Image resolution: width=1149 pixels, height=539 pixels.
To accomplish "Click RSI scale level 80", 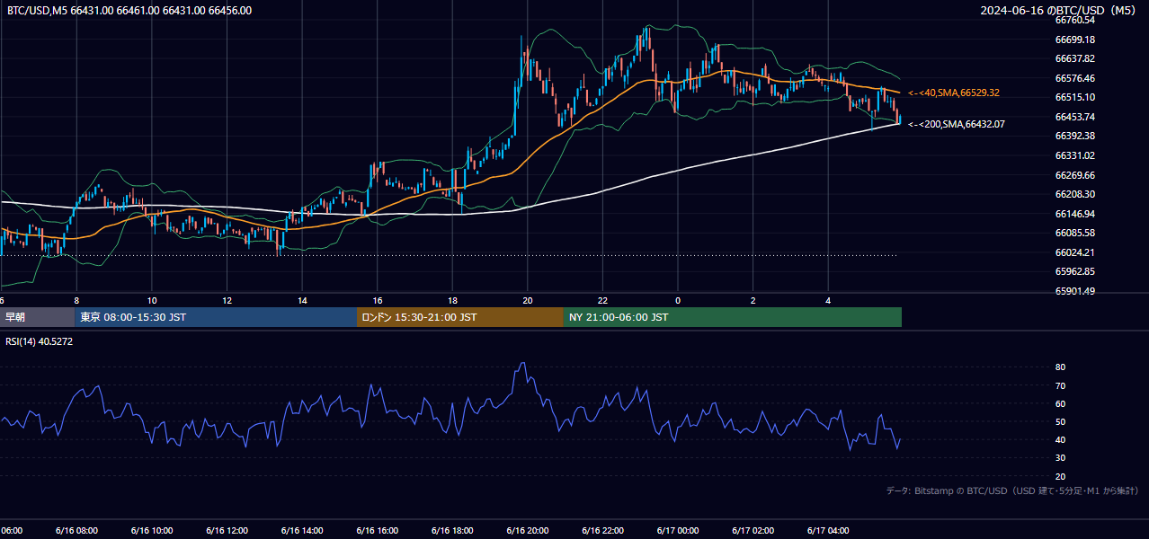I will tap(1060, 367).
